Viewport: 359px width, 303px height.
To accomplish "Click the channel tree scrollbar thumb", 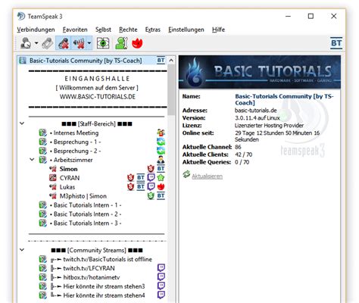I will tap(171, 89).
